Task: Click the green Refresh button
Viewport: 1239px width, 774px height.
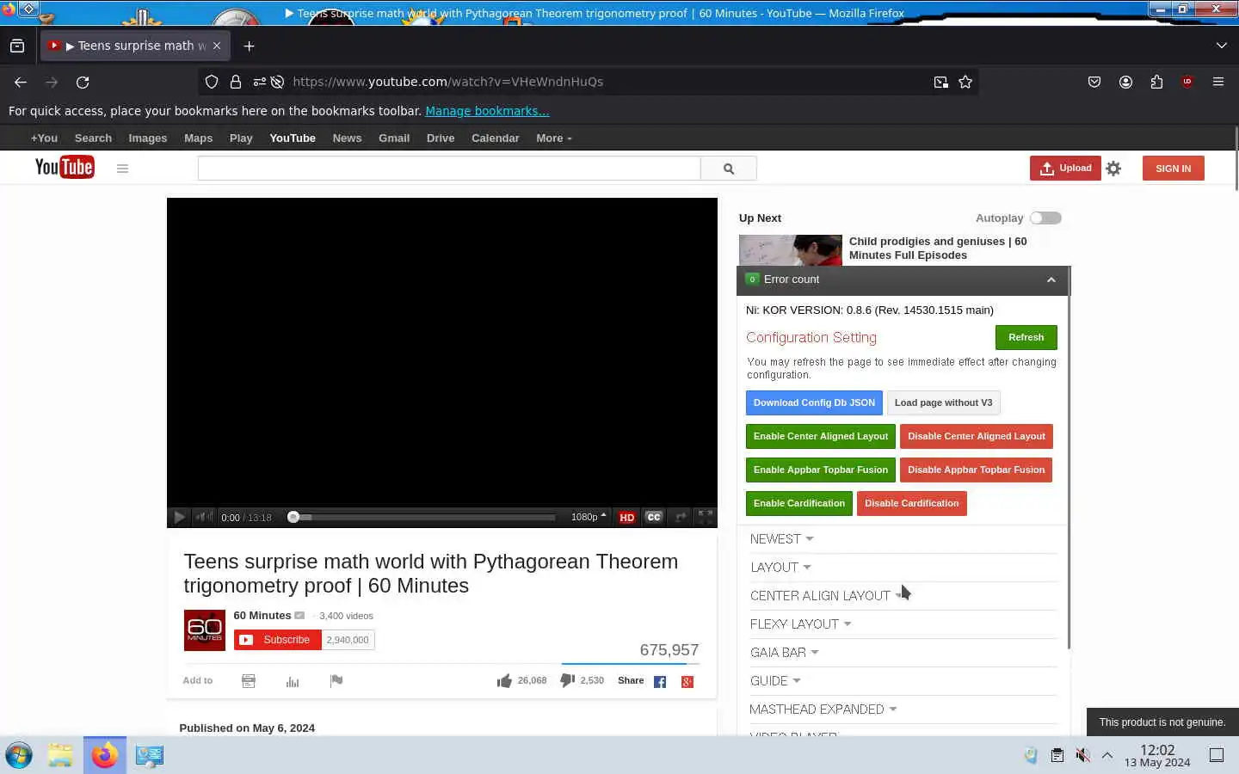Action: click(x=1026, y=337)
